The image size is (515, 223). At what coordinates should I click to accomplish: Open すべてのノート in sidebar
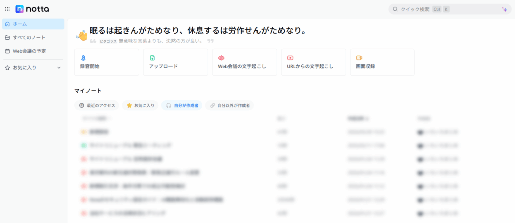pyautogui.click(x=33, y=37)
